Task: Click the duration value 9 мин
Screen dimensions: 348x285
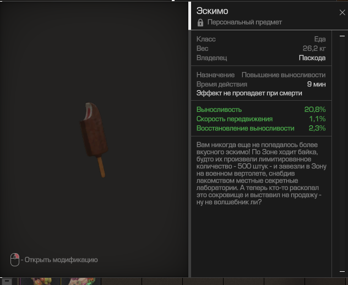Action: [316, 84]
